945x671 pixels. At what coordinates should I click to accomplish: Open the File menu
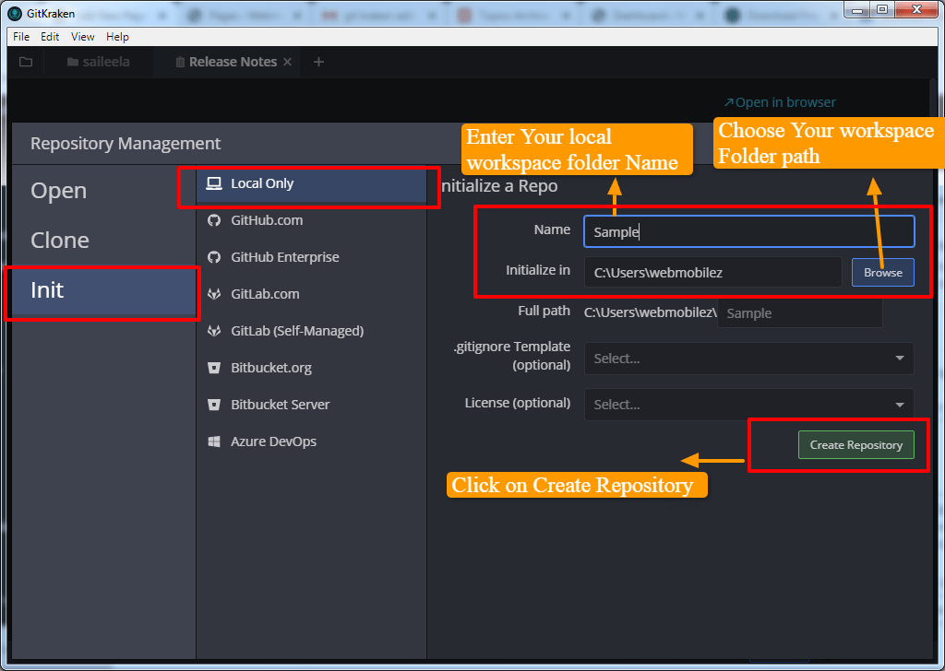[x=20, y=37]
